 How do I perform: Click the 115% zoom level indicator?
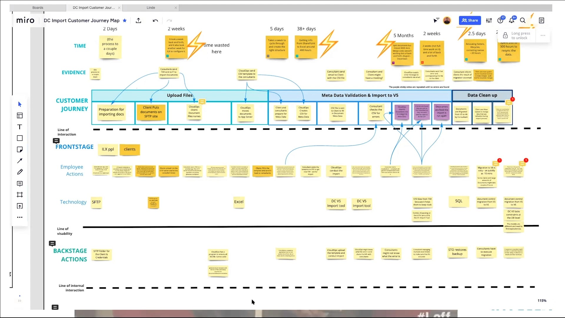542,301
